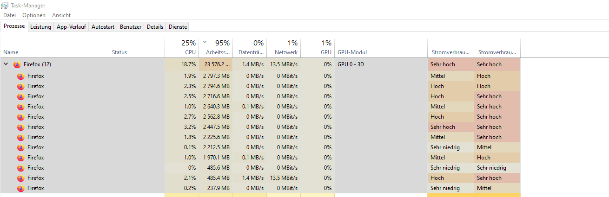Screen dimensions: 609x197
Task: Click the Task-Manager title bar icon
Action: (x=5, y=6)
